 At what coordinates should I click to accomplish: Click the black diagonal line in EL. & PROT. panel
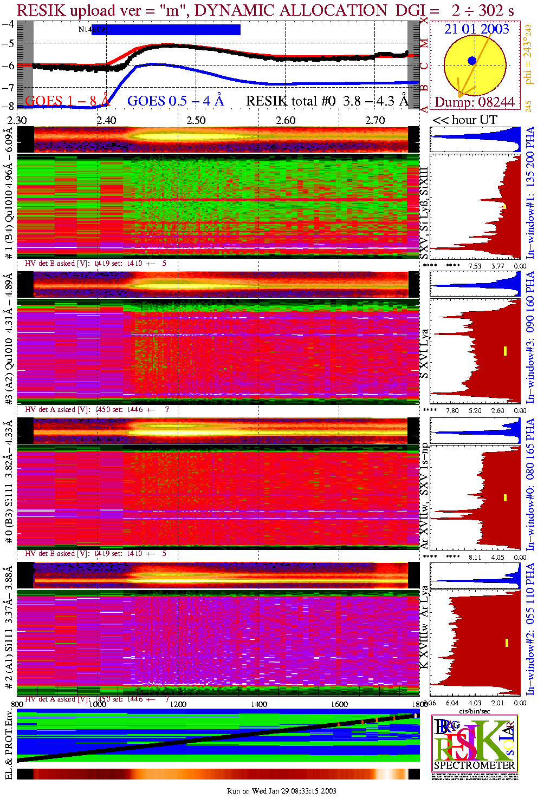pyautogui.click(x=217, y=738)
